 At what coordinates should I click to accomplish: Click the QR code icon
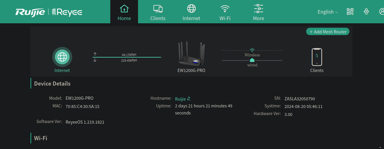[x=350, y=12]
